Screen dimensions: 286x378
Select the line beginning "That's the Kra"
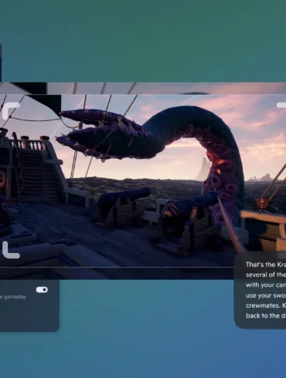(x=266, y=265)
